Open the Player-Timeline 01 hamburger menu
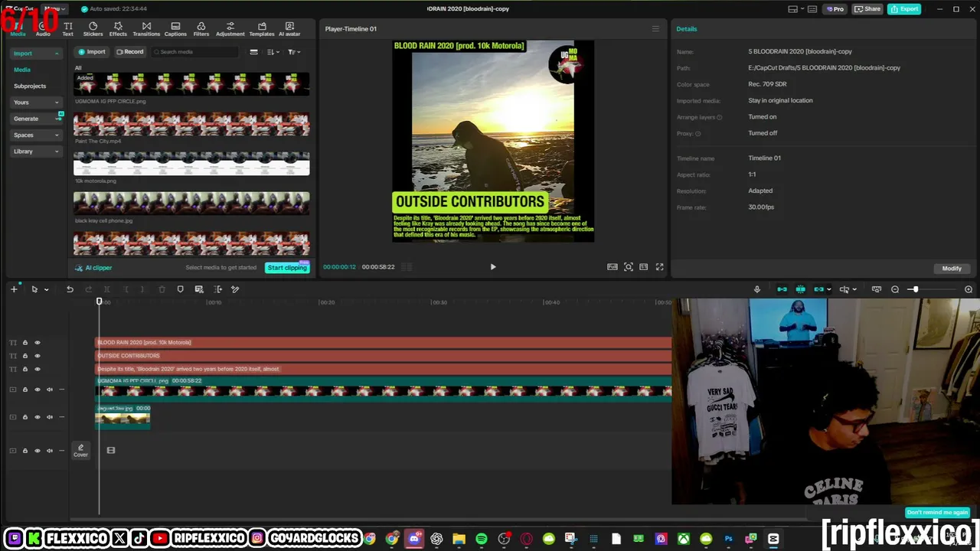Viewport: 980px width, 551px height. pos(655,29)
